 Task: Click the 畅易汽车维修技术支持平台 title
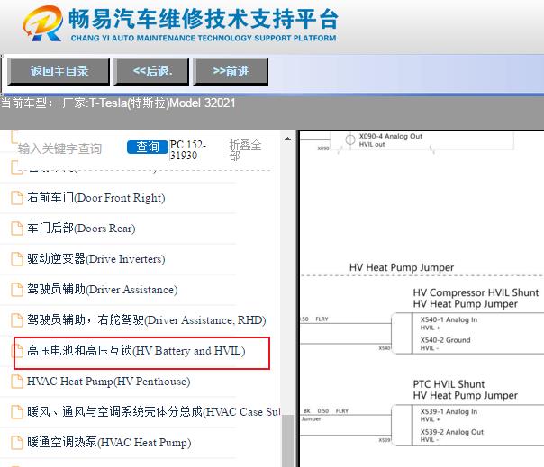click(204, 19)
